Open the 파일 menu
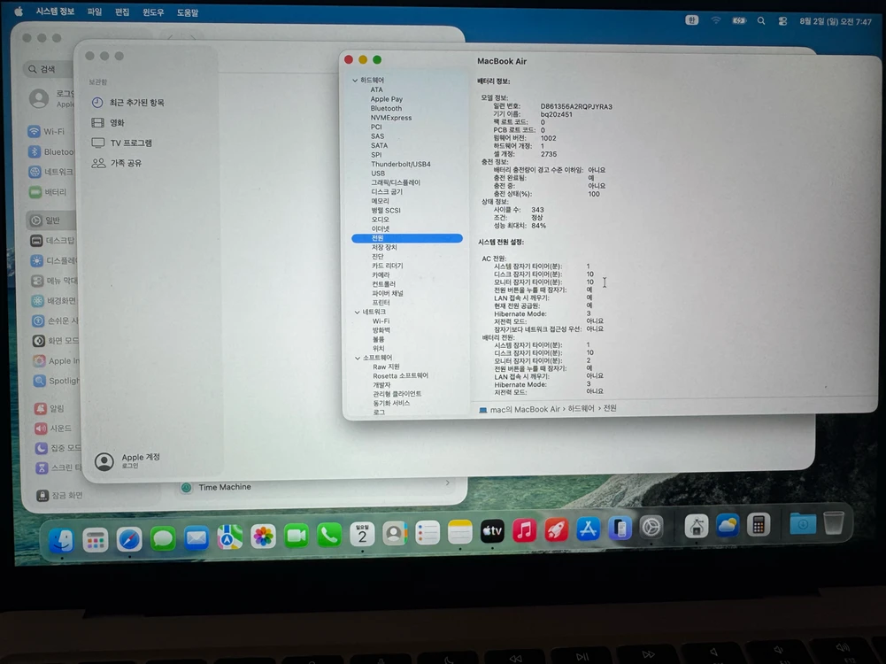Image resolution: width=886 pixels, height=664 pixels. [95, 12]
